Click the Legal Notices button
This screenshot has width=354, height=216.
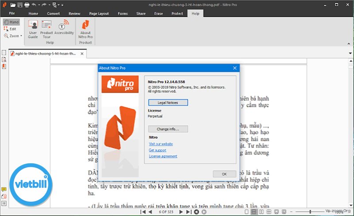click(x=168, y=103)
